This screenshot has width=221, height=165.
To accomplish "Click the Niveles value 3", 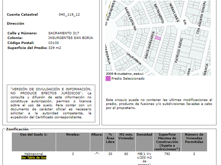I will click(73, 154).
